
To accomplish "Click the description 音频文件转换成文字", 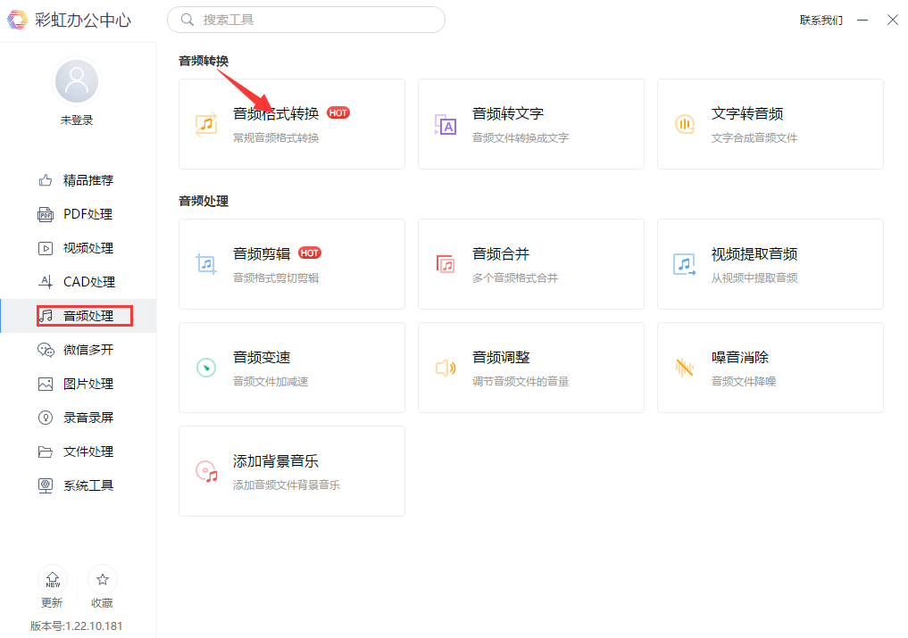I will point(521,137).
